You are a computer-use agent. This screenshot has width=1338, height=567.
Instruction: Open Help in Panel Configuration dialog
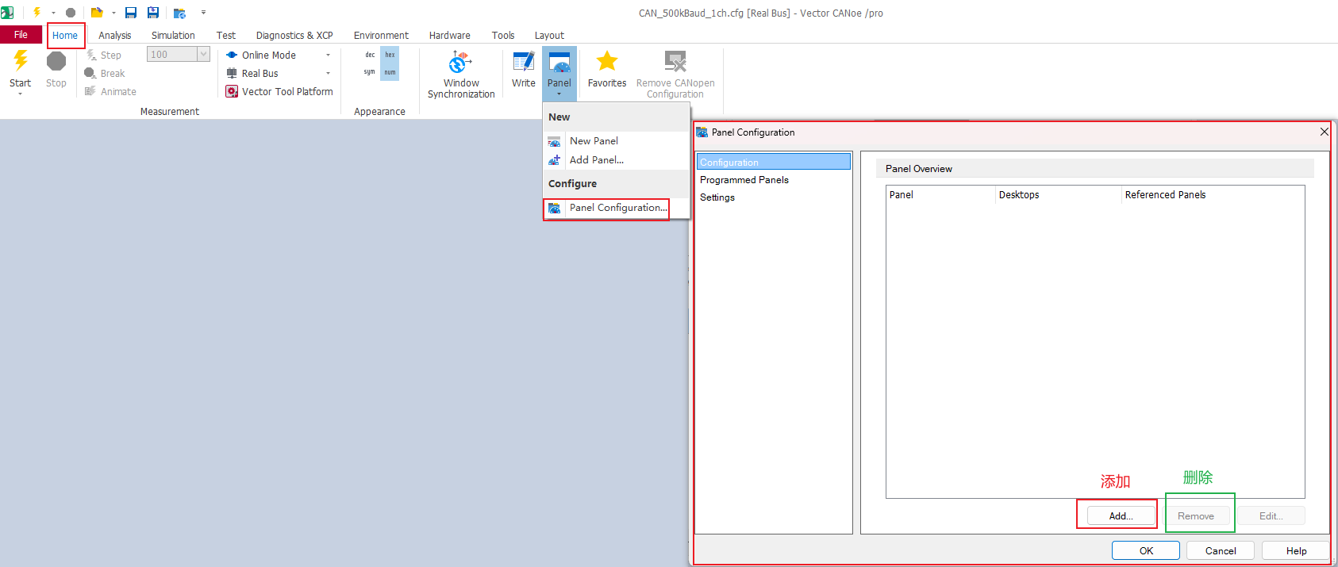(1297, 550)
